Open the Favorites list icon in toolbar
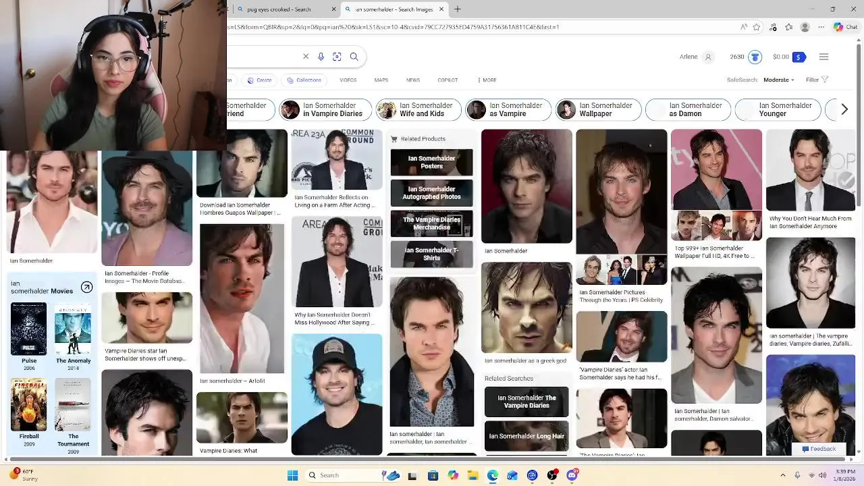This screenshot has width=864, height=486. 788,27
